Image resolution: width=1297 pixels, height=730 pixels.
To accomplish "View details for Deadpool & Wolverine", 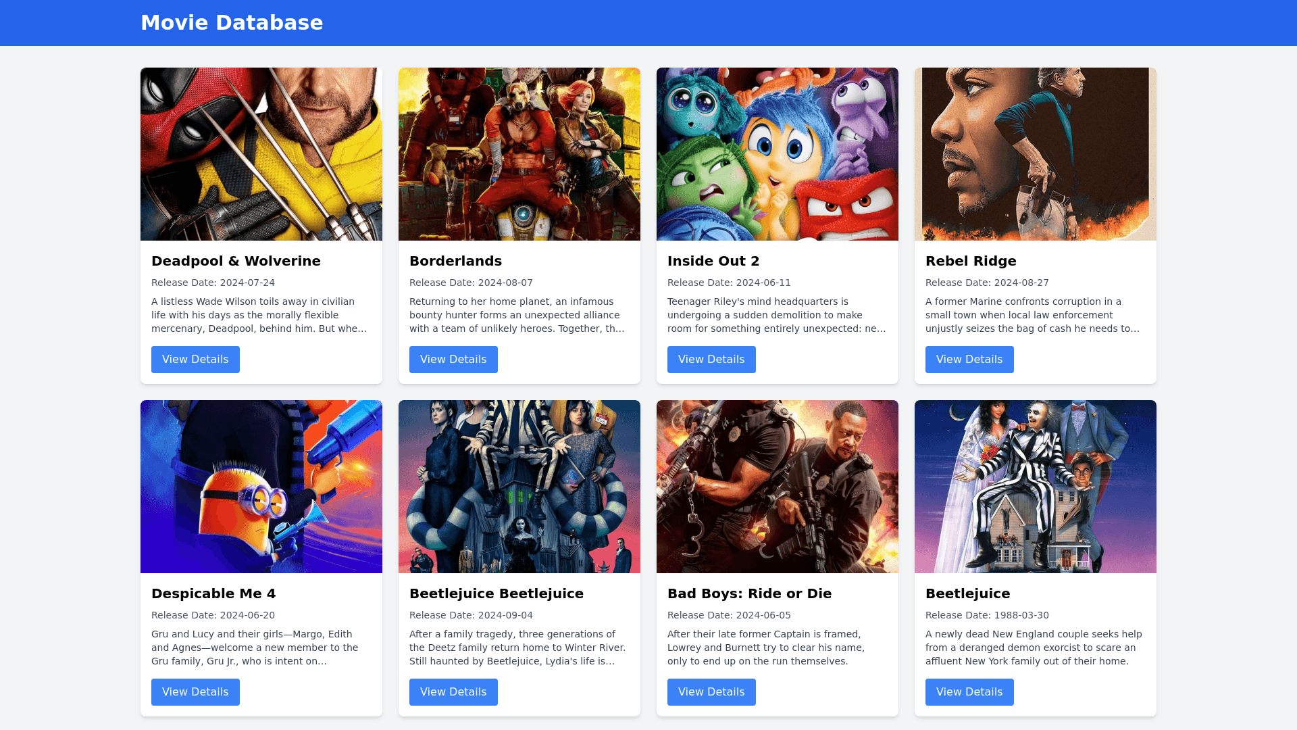I will pyautogui.click(x=195, y=360).
